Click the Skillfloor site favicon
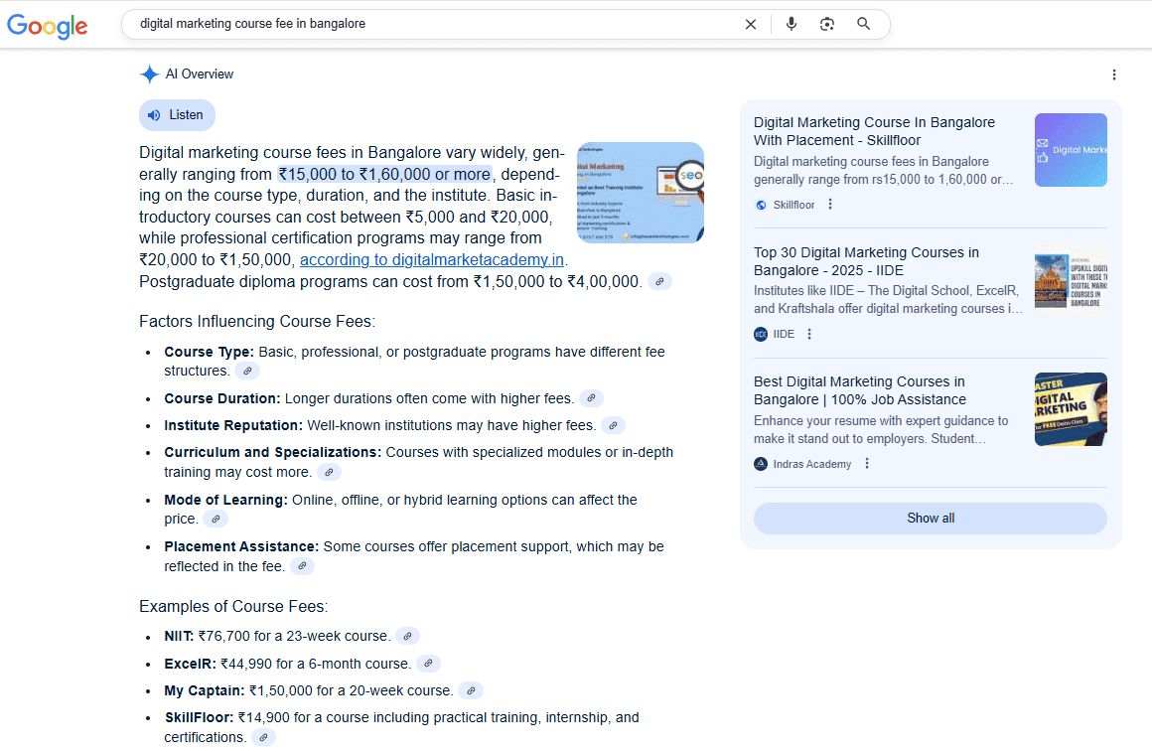This screenshot has width=1152, height=752. pos(761,205)
